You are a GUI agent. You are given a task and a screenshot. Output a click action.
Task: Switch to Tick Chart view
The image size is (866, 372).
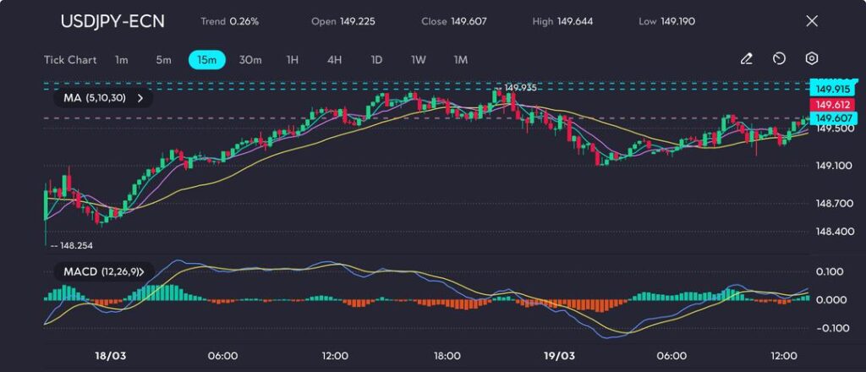[x=70, y=60]
